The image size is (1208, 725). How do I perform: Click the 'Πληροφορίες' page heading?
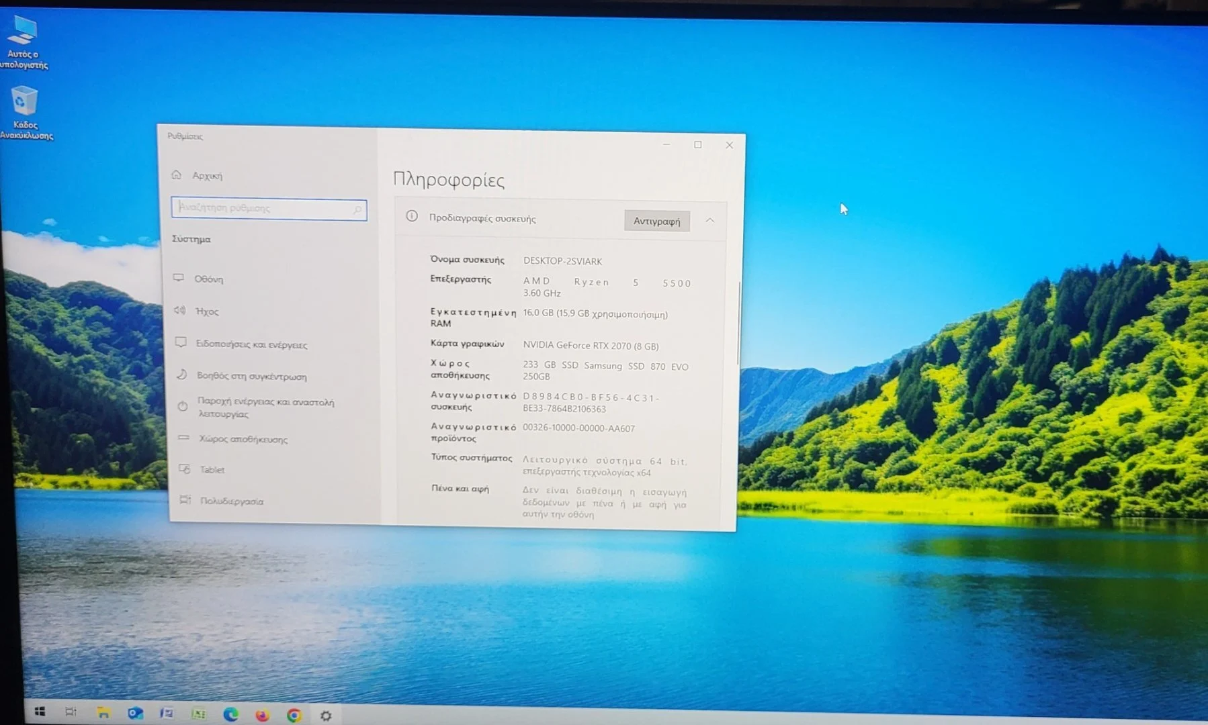[x=448, y=180]
